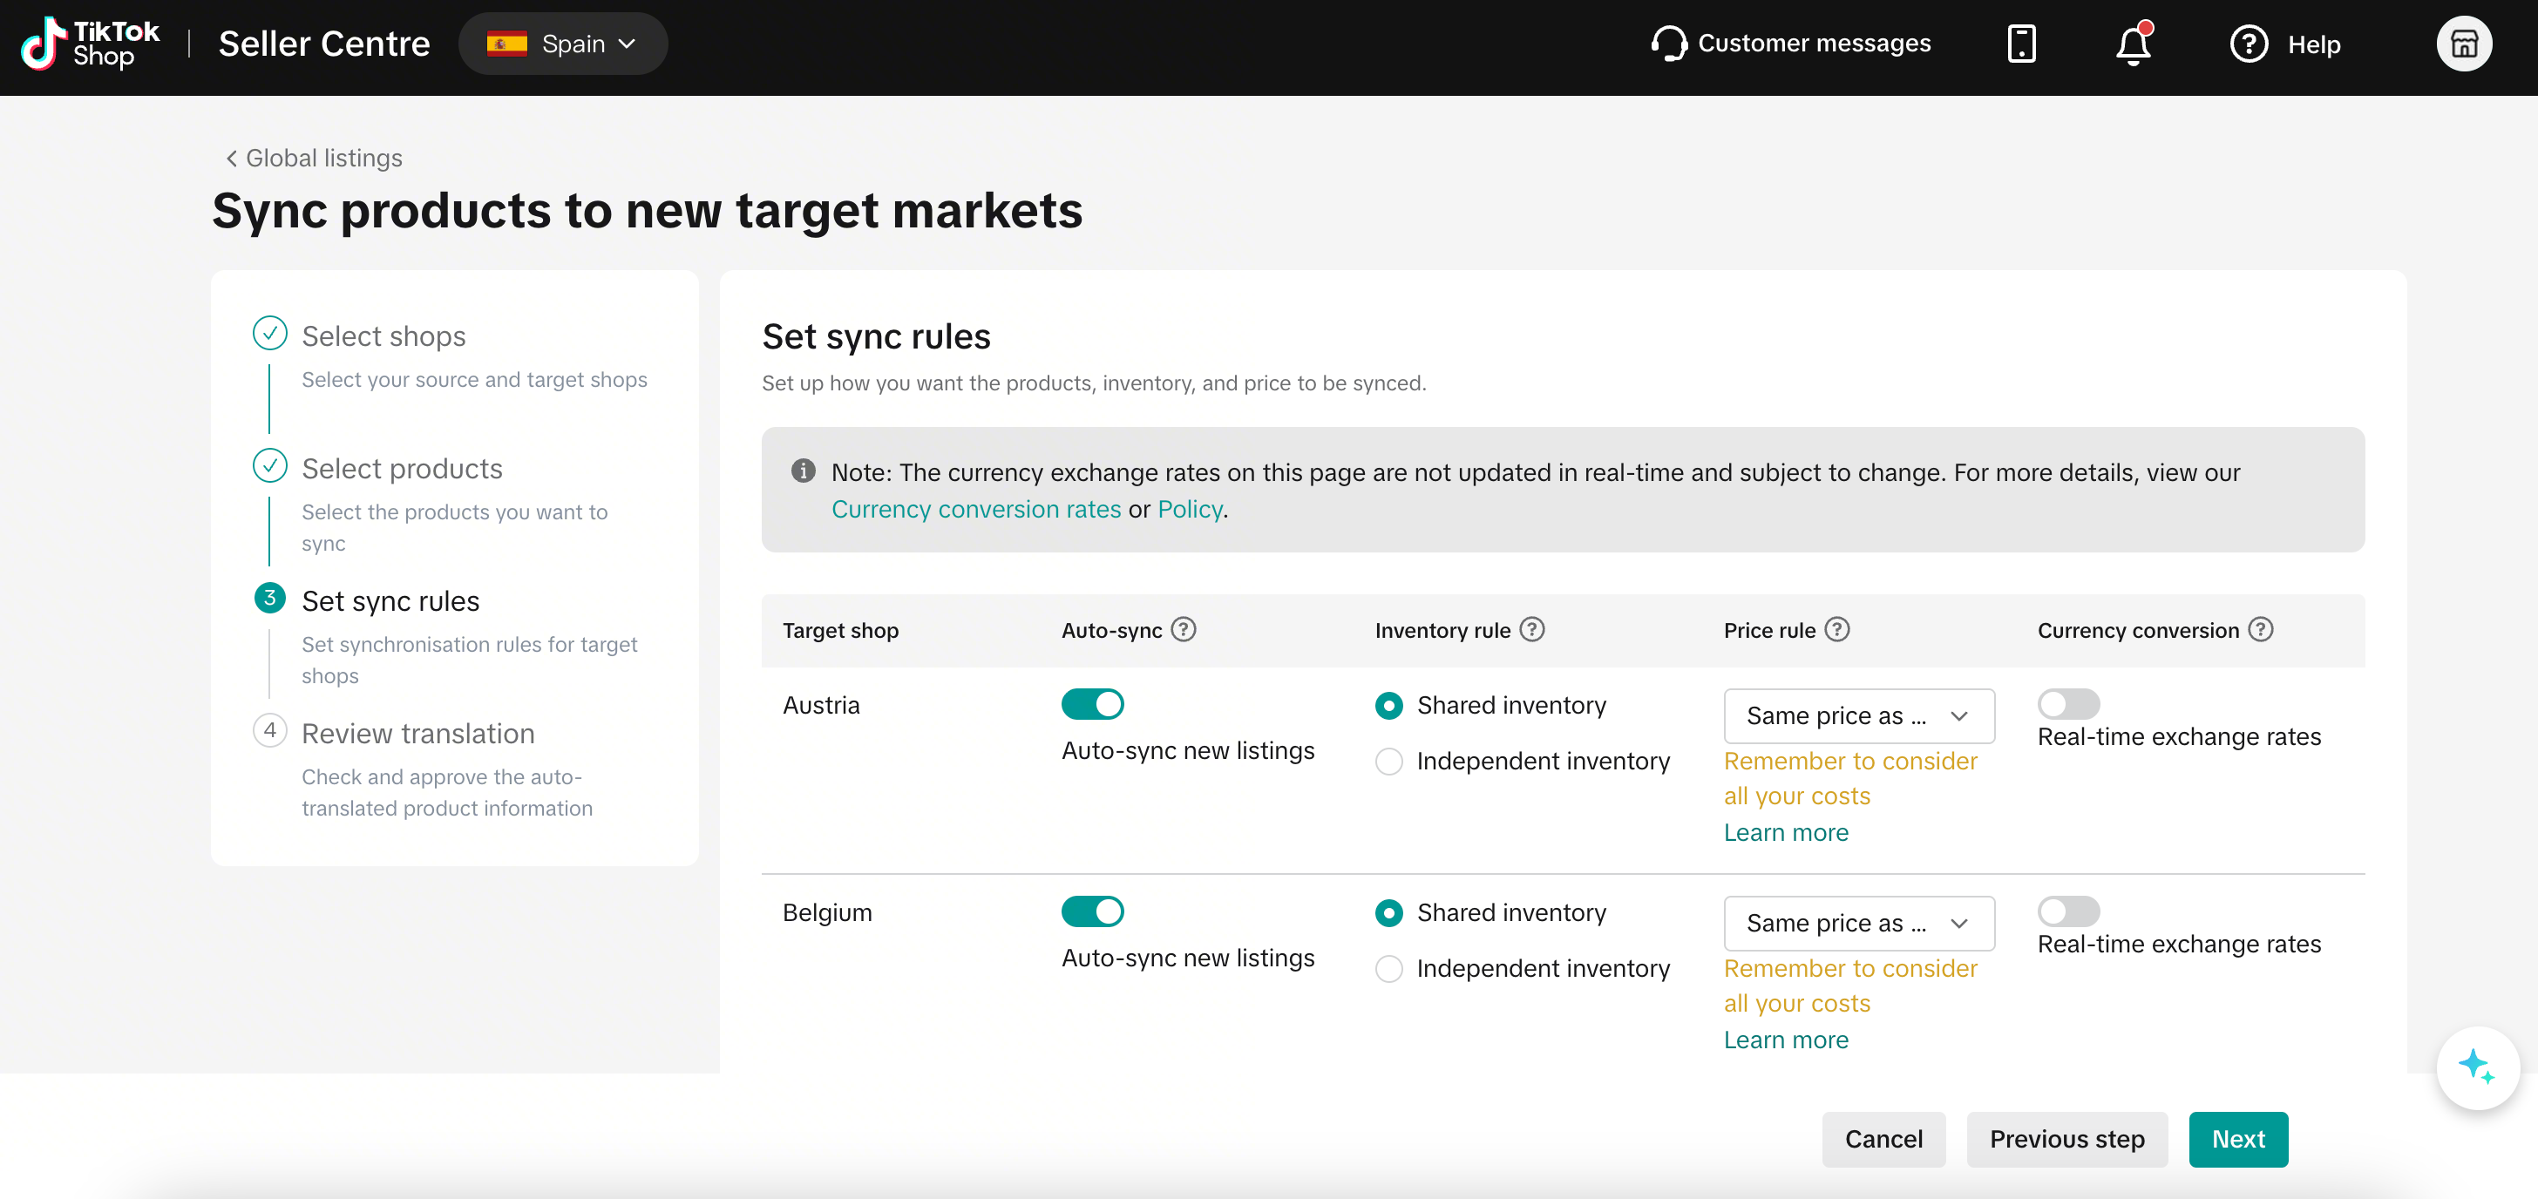
Task: Open the Policy link
Action: [x=1189, y=510]
